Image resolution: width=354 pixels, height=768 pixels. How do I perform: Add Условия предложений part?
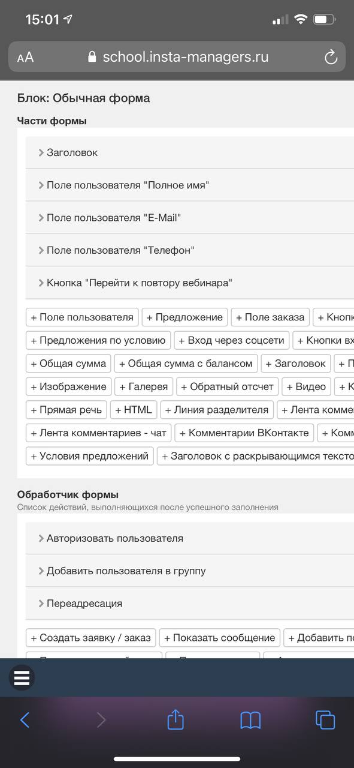[x=90, y=456]
